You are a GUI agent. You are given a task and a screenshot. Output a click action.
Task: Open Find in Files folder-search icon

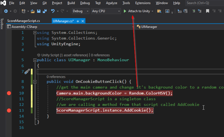tap(159, 11)
